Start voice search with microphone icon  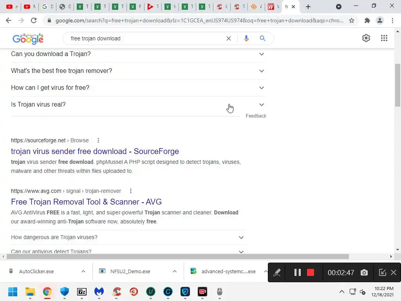[x=246, y=38]
